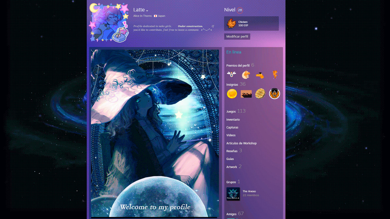Click the profile summary description text
The image size is (390, 219).
tap(174, 28)
